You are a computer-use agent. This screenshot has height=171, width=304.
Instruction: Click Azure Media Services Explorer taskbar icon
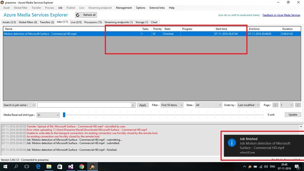pyautogui.click(x=93, y=167)
